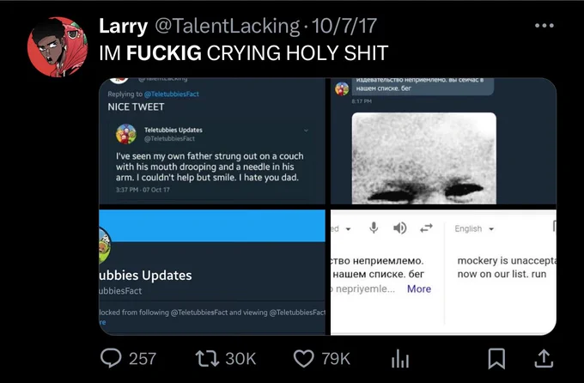Screen dimensions: 584x383
Task: Retweet this post by Larry
Action: (x=208, y=358)
